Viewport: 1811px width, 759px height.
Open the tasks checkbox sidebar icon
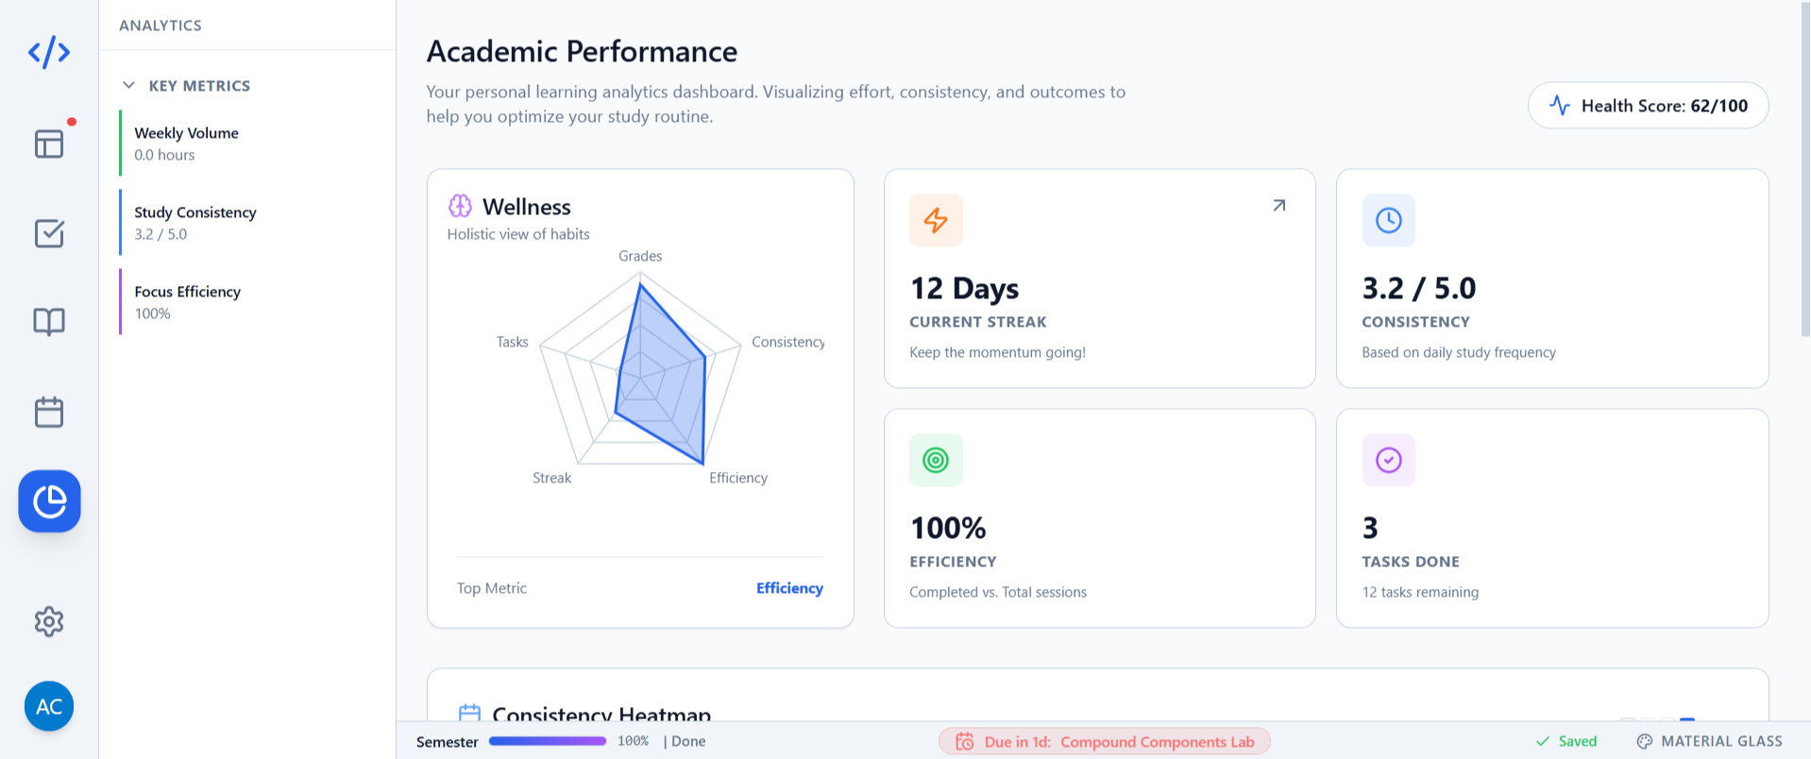point(49,233)
